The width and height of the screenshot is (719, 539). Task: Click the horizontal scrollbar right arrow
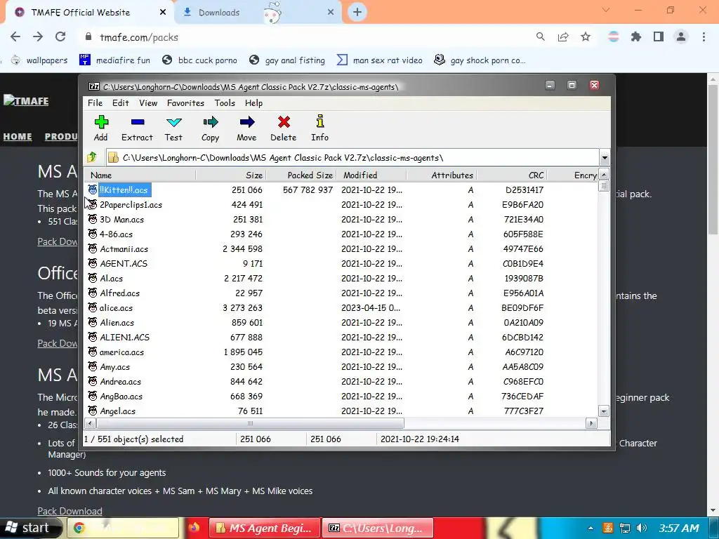(591, 423)
